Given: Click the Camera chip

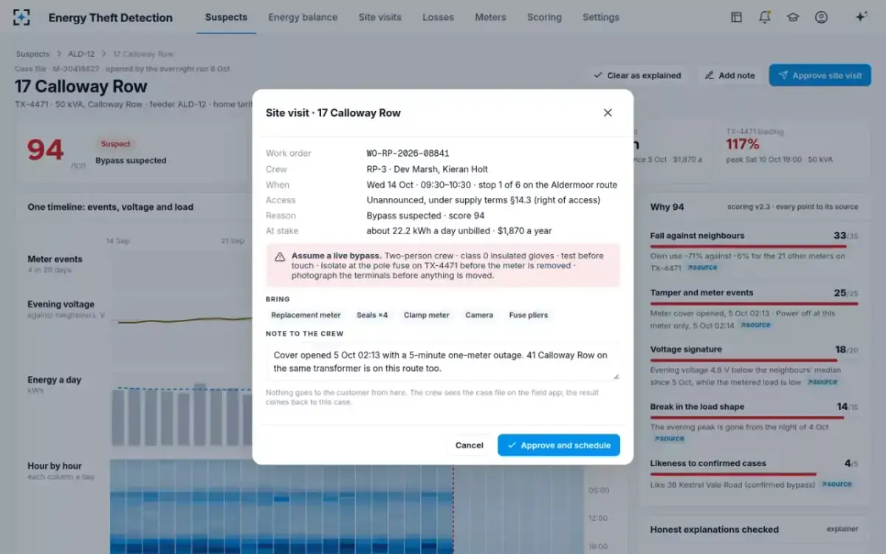Looking at the screenshot, I should click(x=479, y=315).
